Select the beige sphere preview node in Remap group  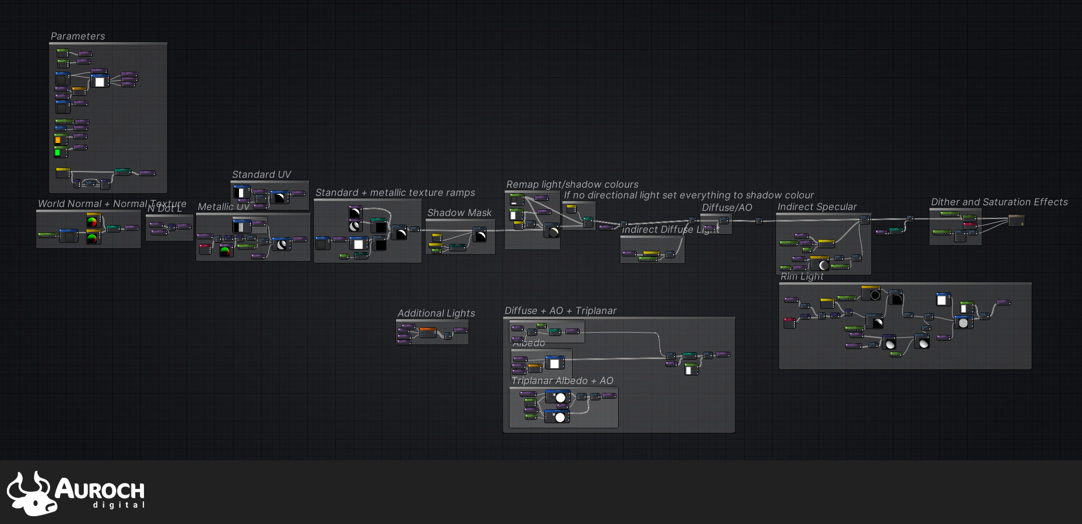pos(552,231)
